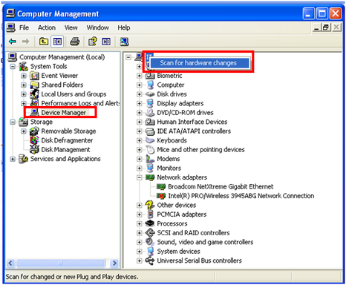Viewport: 346px width, 285px height.
Task: Expand Services and Applications node
Action: [13, 159]
